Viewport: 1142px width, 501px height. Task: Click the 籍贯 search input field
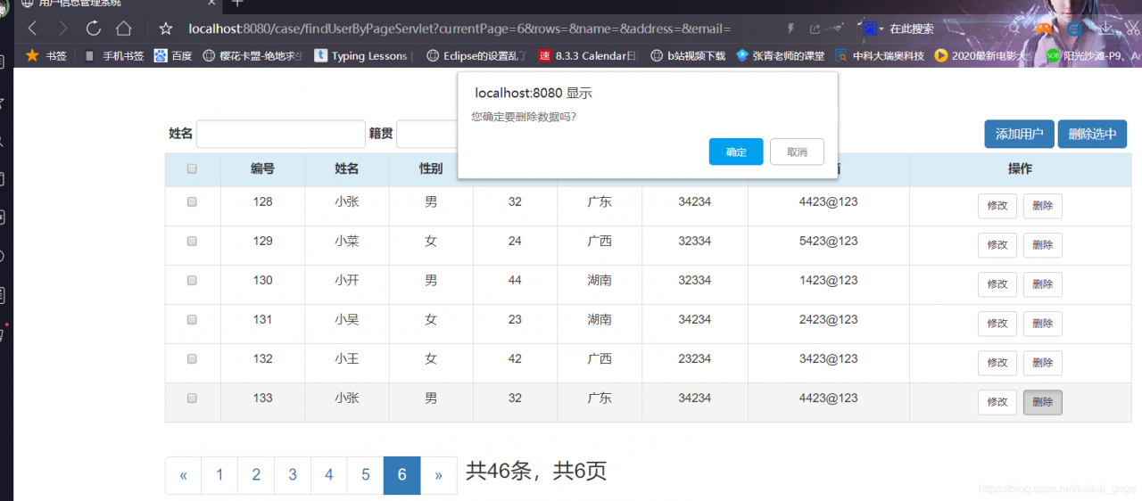426,134
